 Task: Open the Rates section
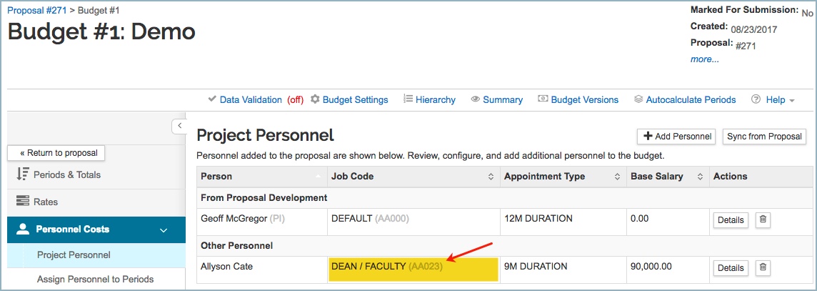(x=46, y=202)
